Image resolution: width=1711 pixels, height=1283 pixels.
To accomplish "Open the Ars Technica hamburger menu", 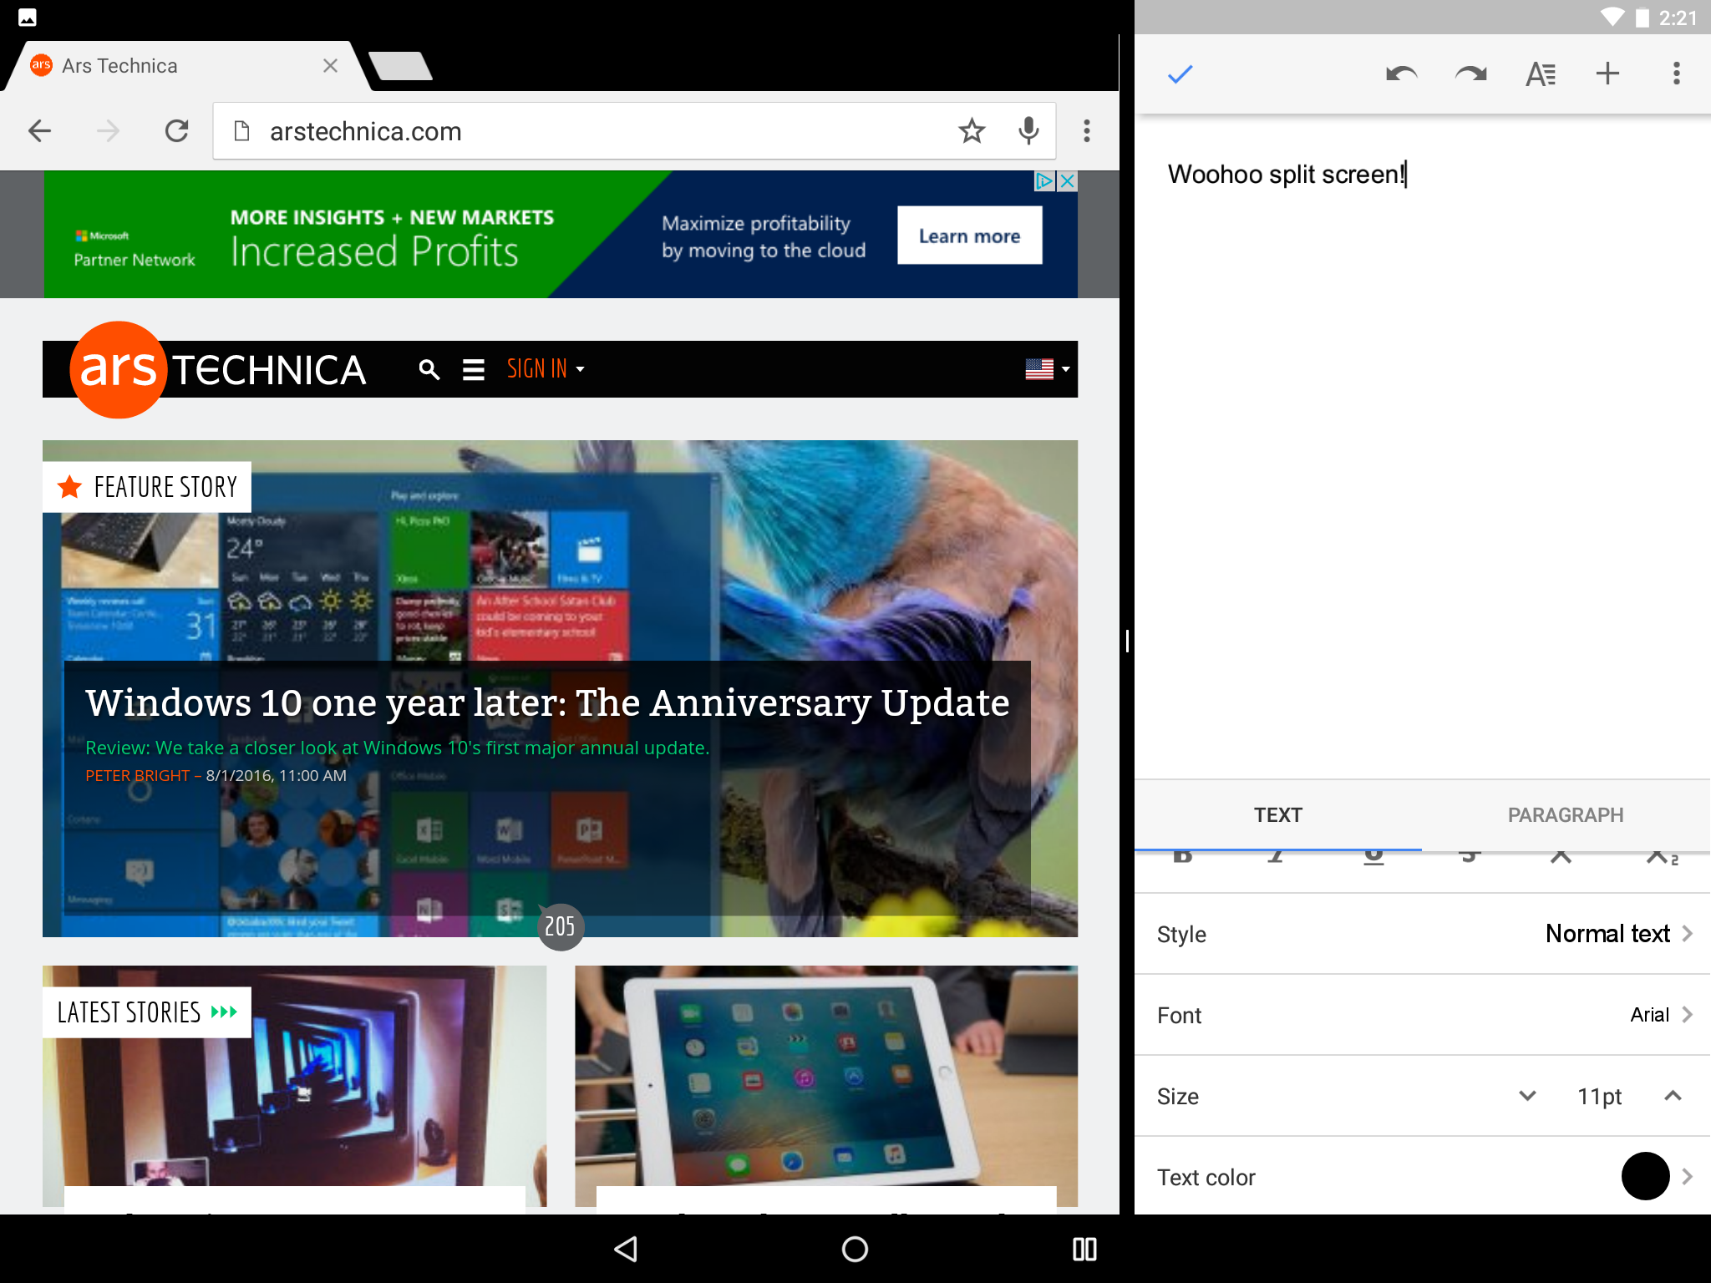I will (x=474, y=369).
